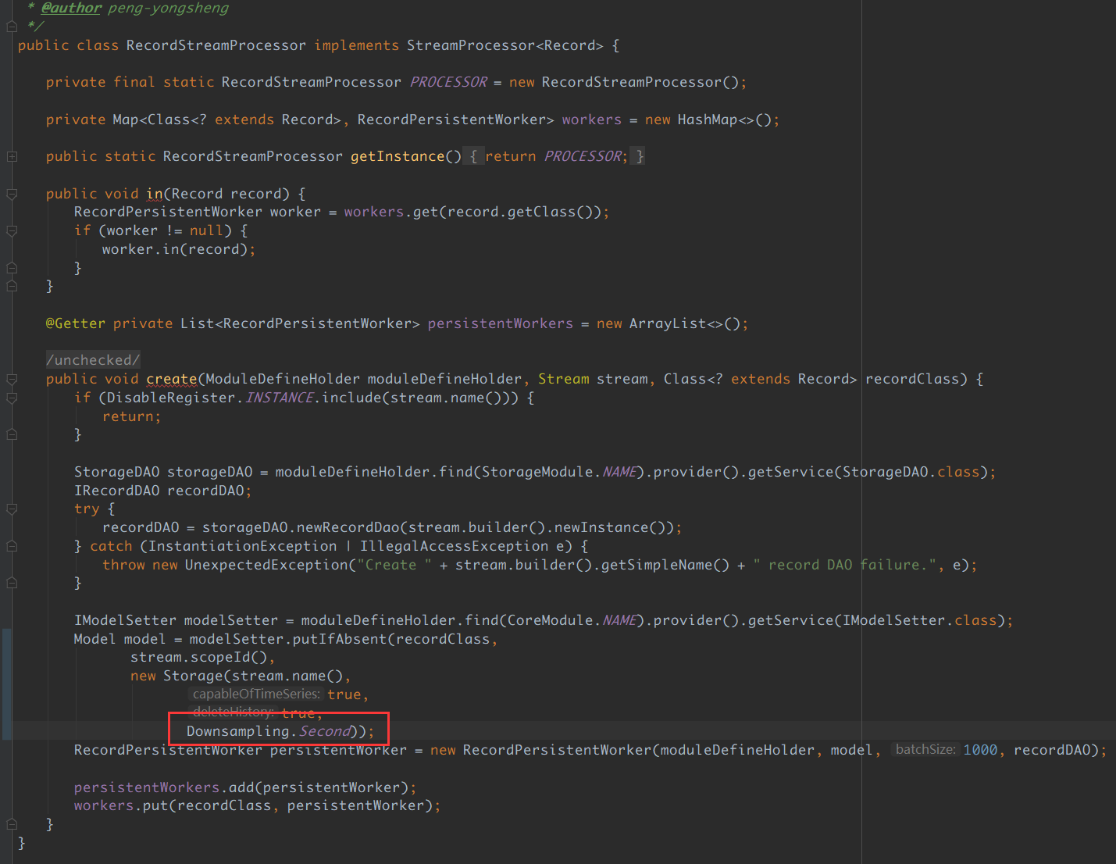Click 'getSimpleName' method call

657,565
